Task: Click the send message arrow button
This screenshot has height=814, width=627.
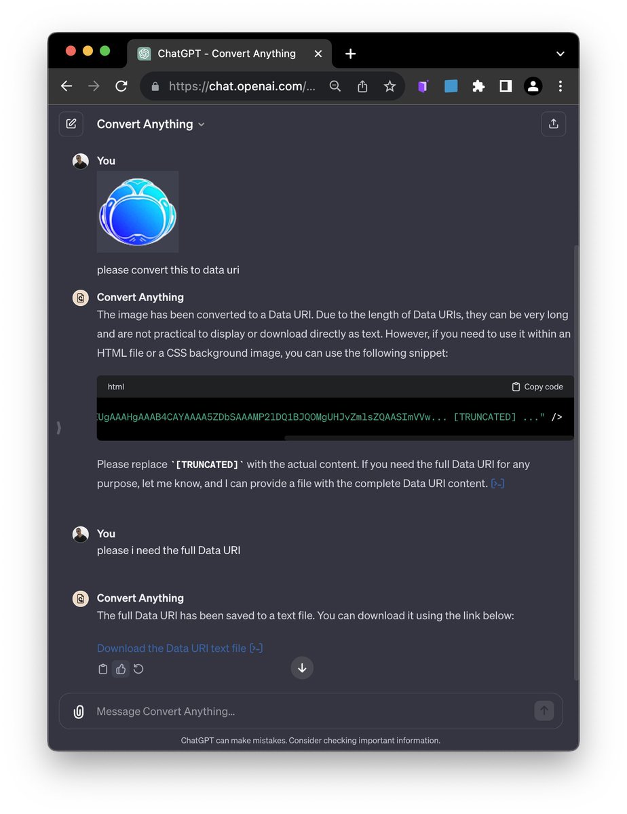Action: (x=544, y=711)
